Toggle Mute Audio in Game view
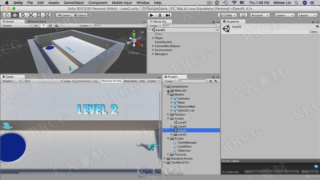320x180 pixels. 130,81
